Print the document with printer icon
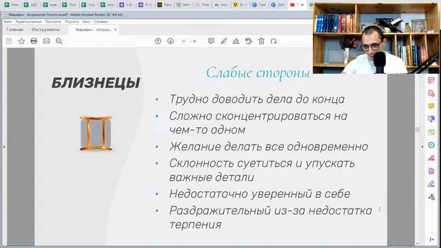This screenshot has height=248, width=441. (x=34, y=41)
